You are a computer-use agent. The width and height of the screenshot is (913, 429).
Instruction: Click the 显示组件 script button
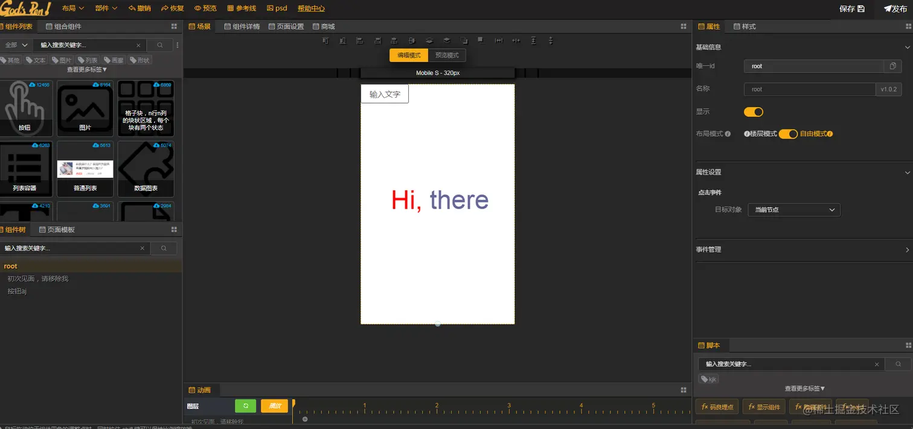point(765,407)
